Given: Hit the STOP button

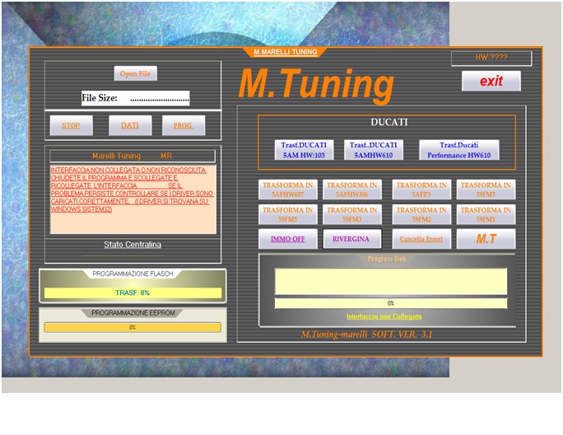Looking at the screenshot, I should (71, 125).
